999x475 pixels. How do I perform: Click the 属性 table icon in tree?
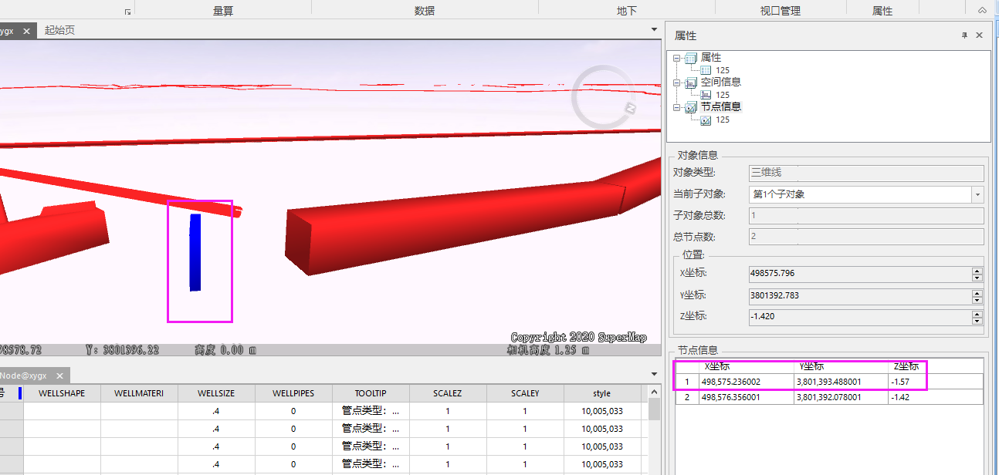click(x=690, y=58)
